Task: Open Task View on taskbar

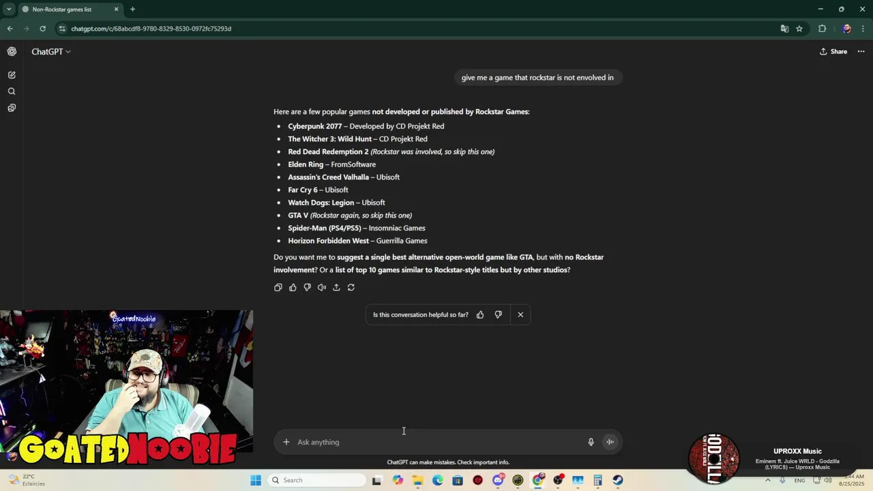Action: tap(376, 480)
